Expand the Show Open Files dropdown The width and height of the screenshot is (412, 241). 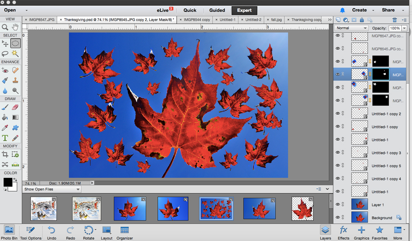pos(51,189)
